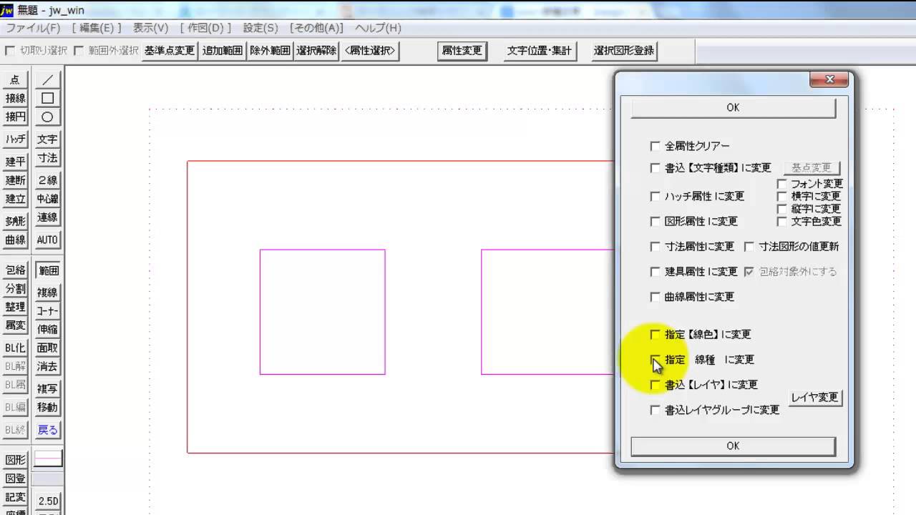Viewport: 916px width, 515px height.
Task: Check 書込レイヤグループに変更 checkbox
Action: [x=655, y=410]
